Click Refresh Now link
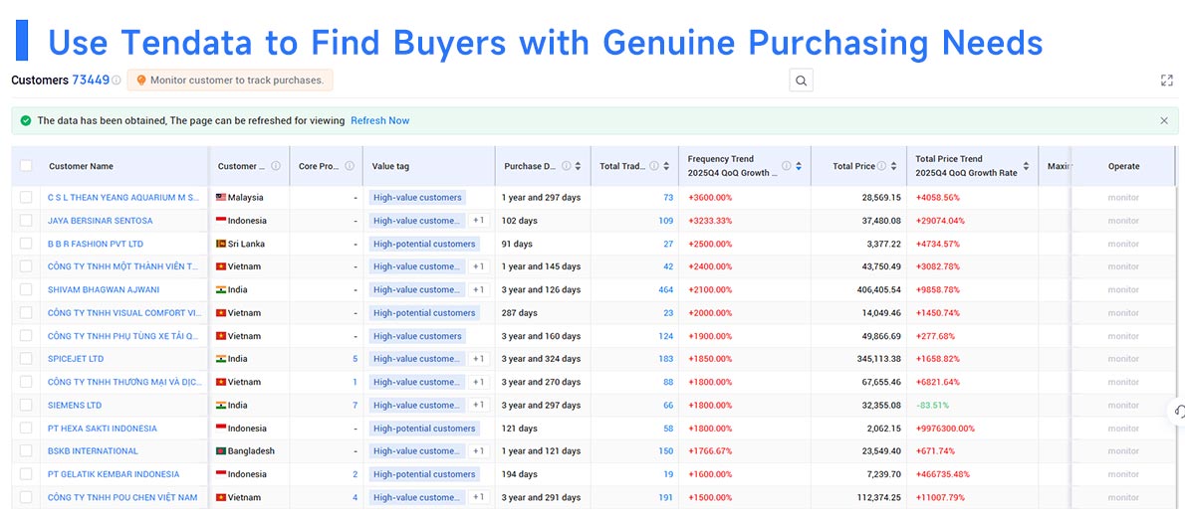 [x=380, y=120]
